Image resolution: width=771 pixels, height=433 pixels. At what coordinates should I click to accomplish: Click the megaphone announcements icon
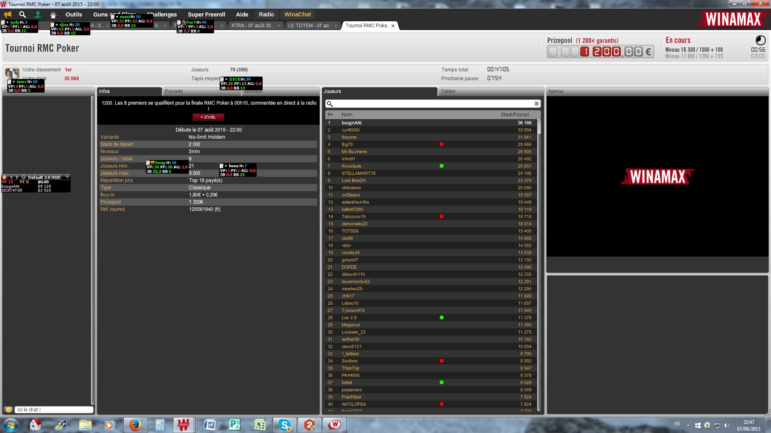8,15
